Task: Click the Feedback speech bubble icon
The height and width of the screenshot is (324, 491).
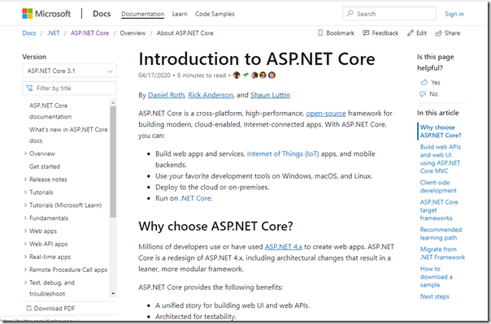Action: [366, 32]
